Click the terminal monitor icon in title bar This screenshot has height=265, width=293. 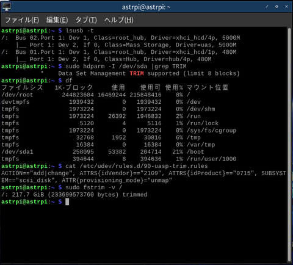click(7, 7)
